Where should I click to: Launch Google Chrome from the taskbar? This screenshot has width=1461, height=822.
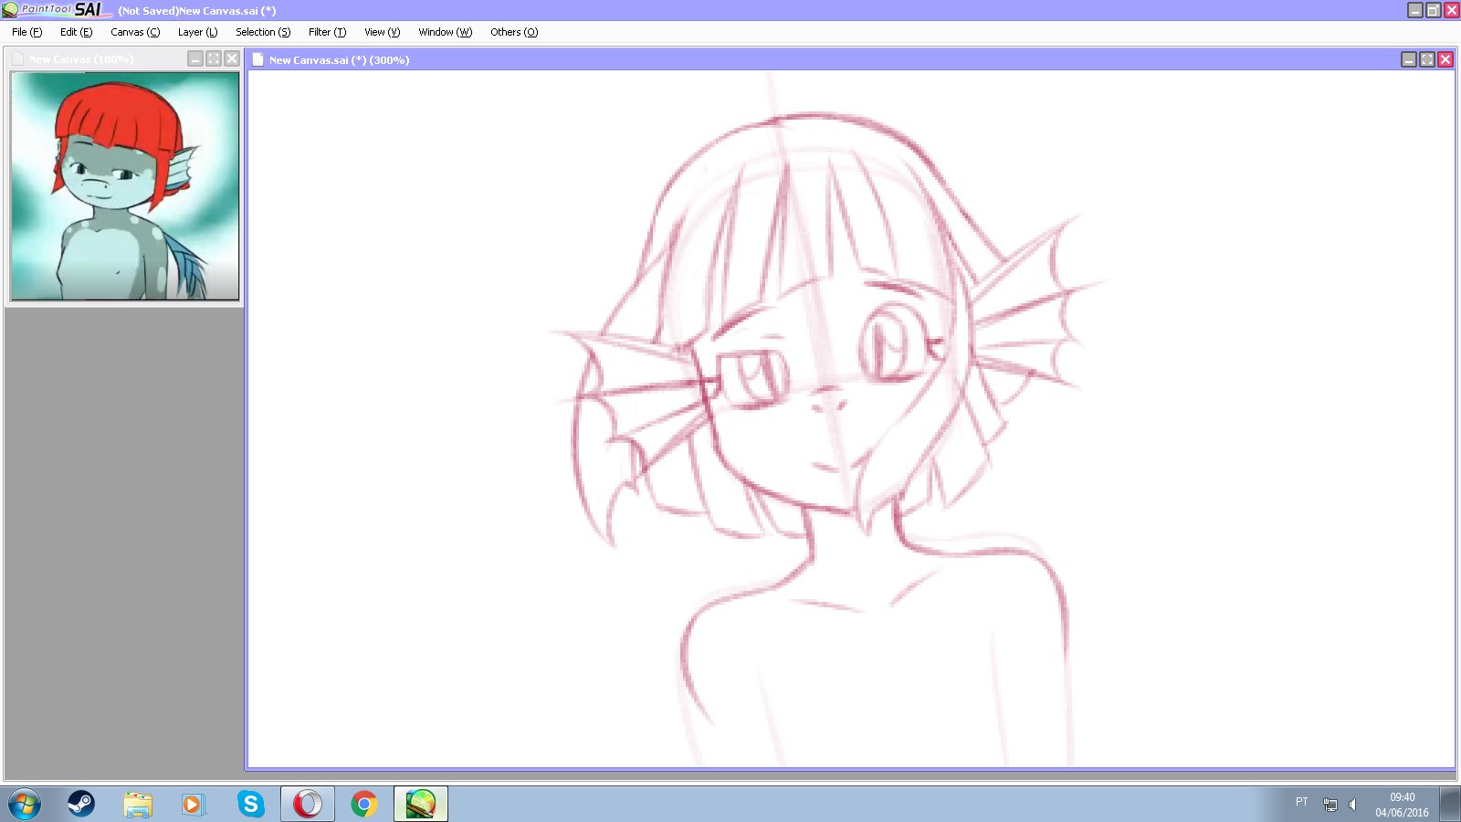pos(364,804)
